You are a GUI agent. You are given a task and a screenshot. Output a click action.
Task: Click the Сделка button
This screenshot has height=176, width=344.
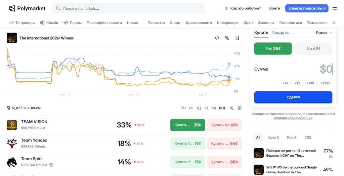(x=293, y=97)
